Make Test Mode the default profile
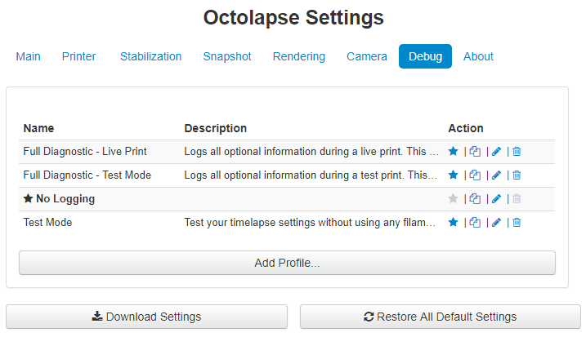 (454, 223)
